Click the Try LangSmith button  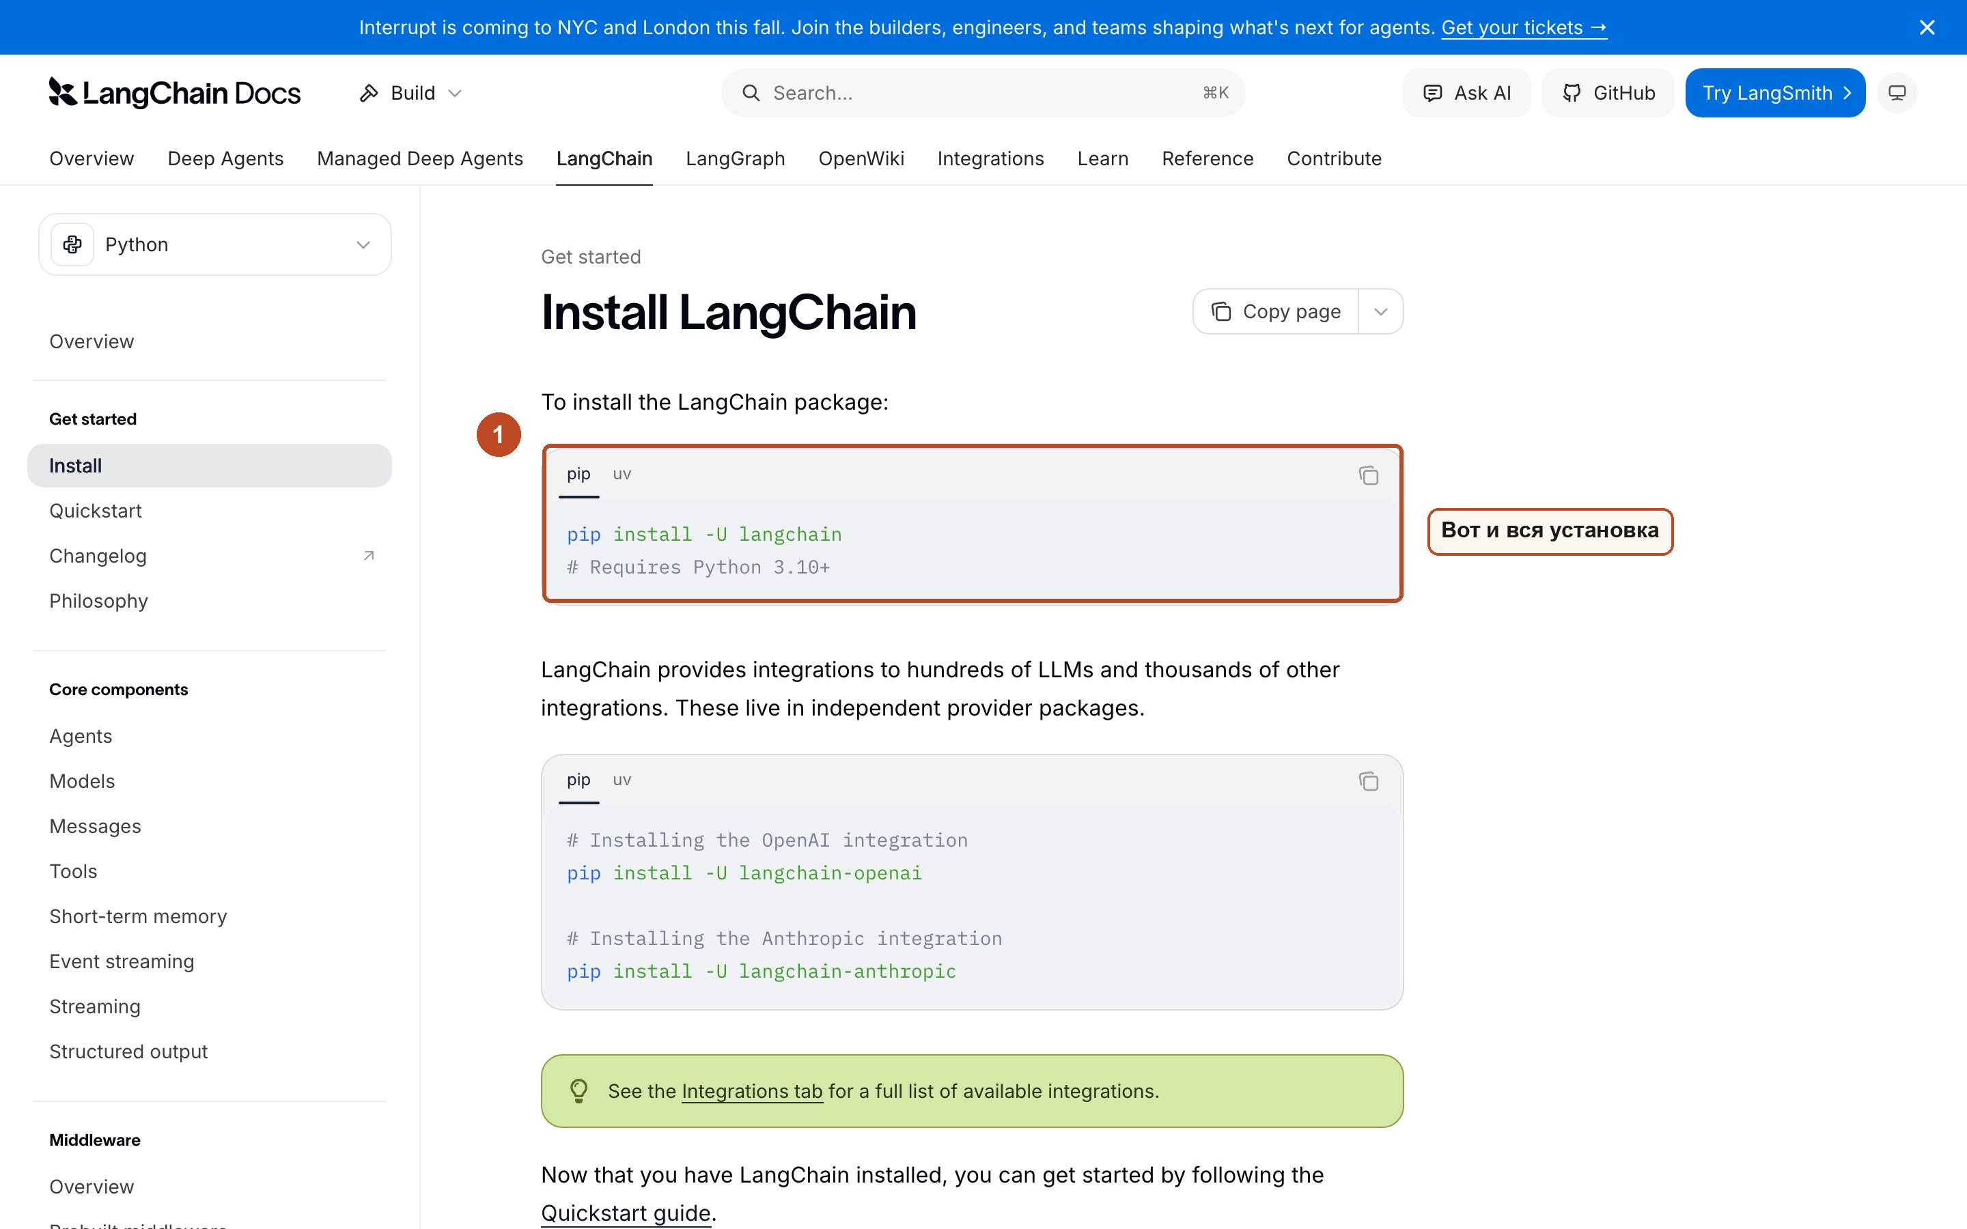pos(1774,93)
